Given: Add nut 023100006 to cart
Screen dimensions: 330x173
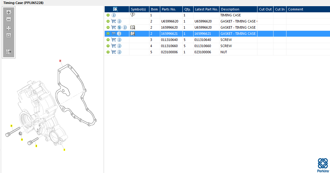Looking at the screenshot, I should coord(114,52).
